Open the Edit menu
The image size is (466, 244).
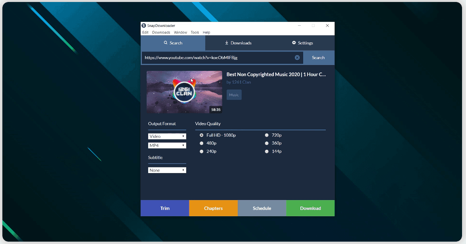145,32
